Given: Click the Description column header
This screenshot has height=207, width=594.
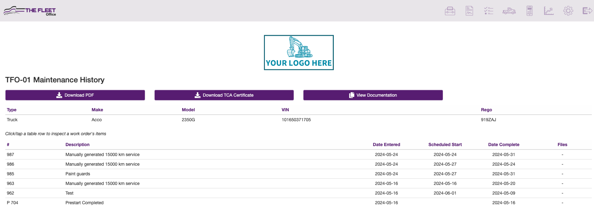Looking at the screenshot, I should coord(77,145).
